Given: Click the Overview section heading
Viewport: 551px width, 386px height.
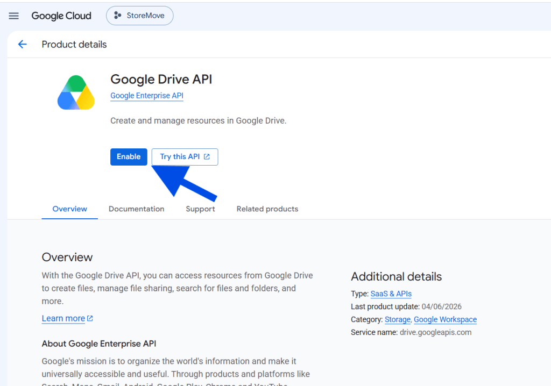Looking at the screenshot, I should (x=67, y=257).
